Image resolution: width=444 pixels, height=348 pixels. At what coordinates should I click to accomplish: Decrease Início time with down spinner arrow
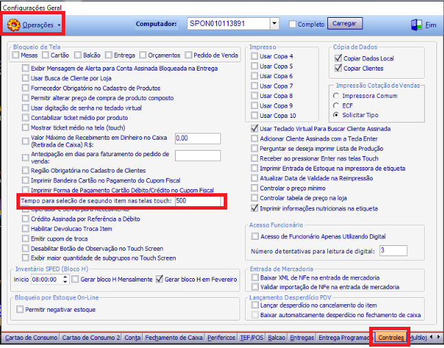coord(65,282)
